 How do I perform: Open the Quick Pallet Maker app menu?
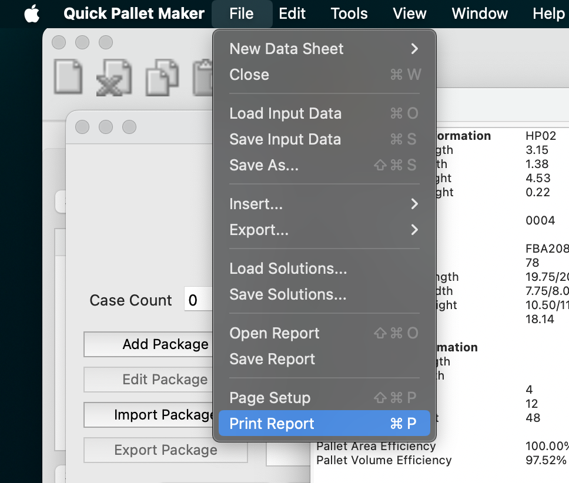[134, 14]
